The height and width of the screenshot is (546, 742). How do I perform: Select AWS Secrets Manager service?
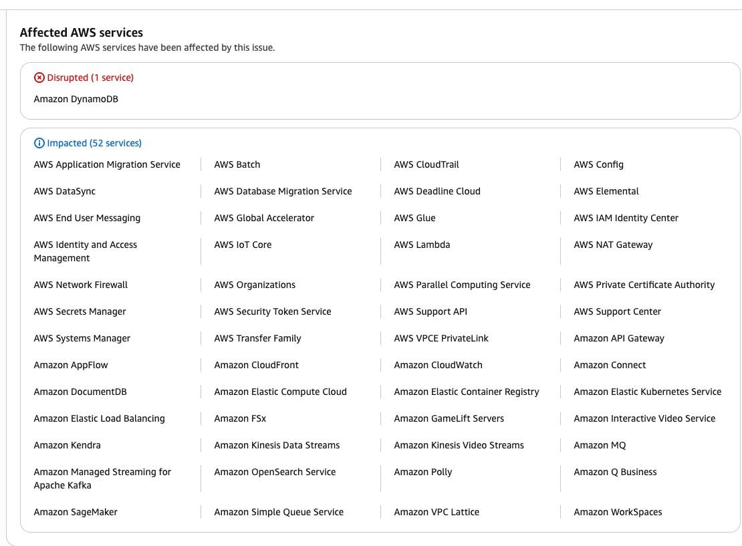(x=80, y=312)
